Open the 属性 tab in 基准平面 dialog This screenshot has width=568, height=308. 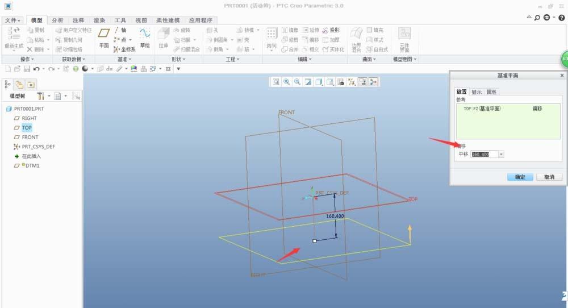click(491, 92)
